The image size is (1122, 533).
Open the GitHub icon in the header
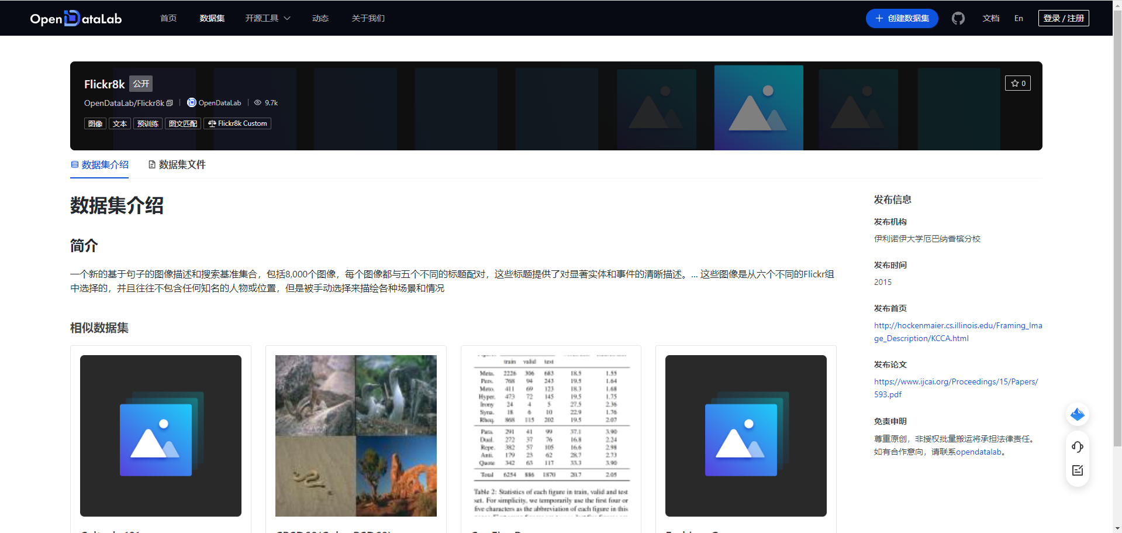[x=958, y=18]
